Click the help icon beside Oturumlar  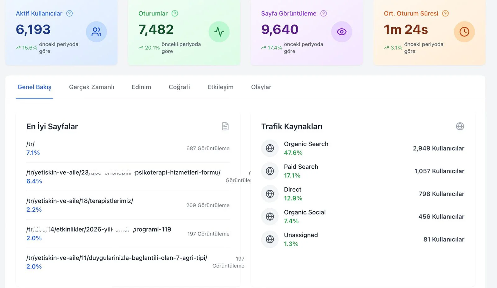click(175, 13)
